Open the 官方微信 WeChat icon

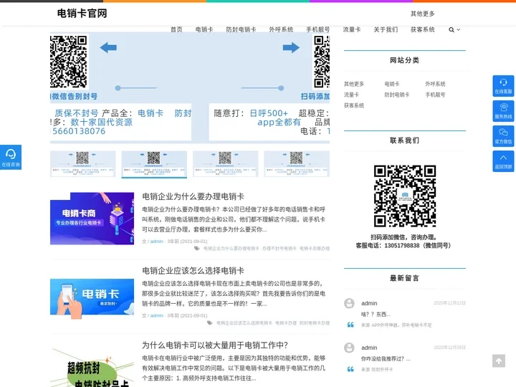point(503,136)
